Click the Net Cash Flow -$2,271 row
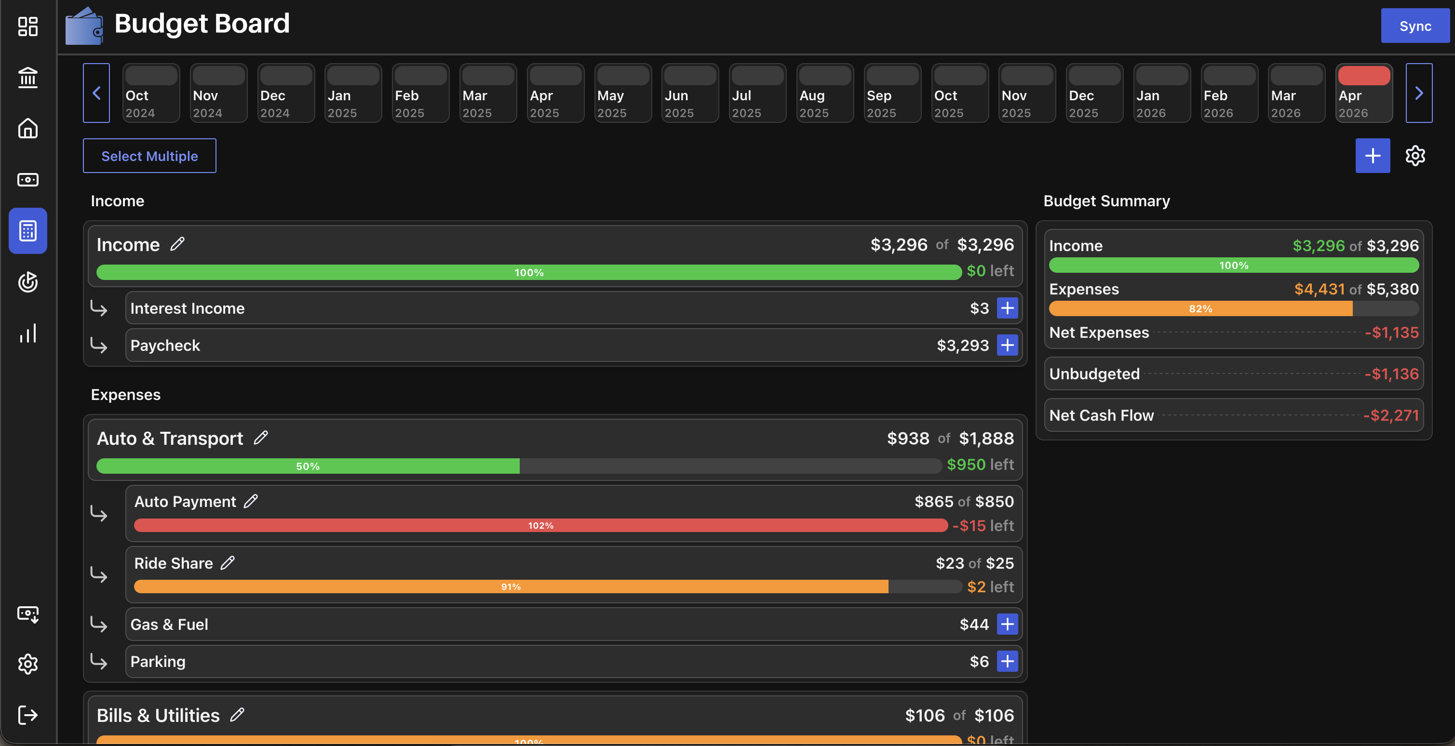The width and height of the screenshot is (1455, 746). pos(1234,415)
